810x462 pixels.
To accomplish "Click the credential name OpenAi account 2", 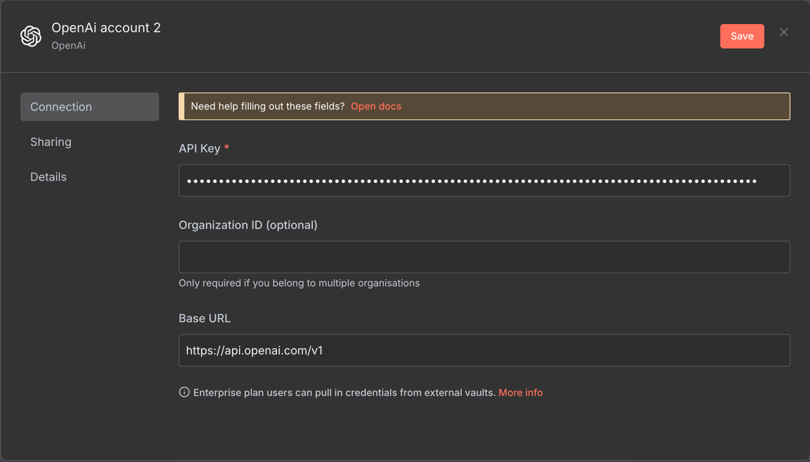I will pos(106,27).
